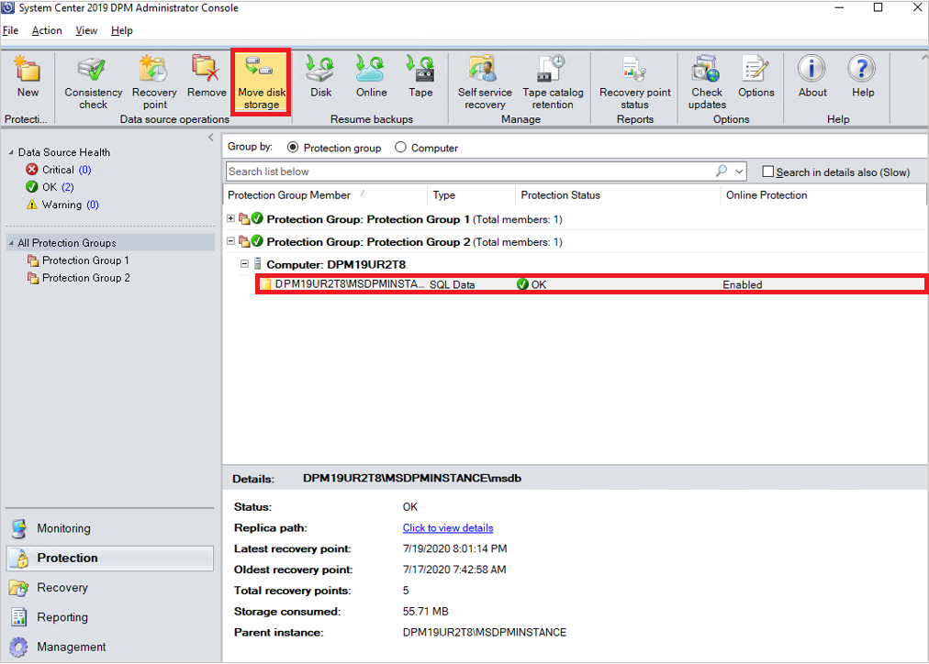
Task: Collapse Computer DPM19UR2T8 node
Action: click(244, 263)
